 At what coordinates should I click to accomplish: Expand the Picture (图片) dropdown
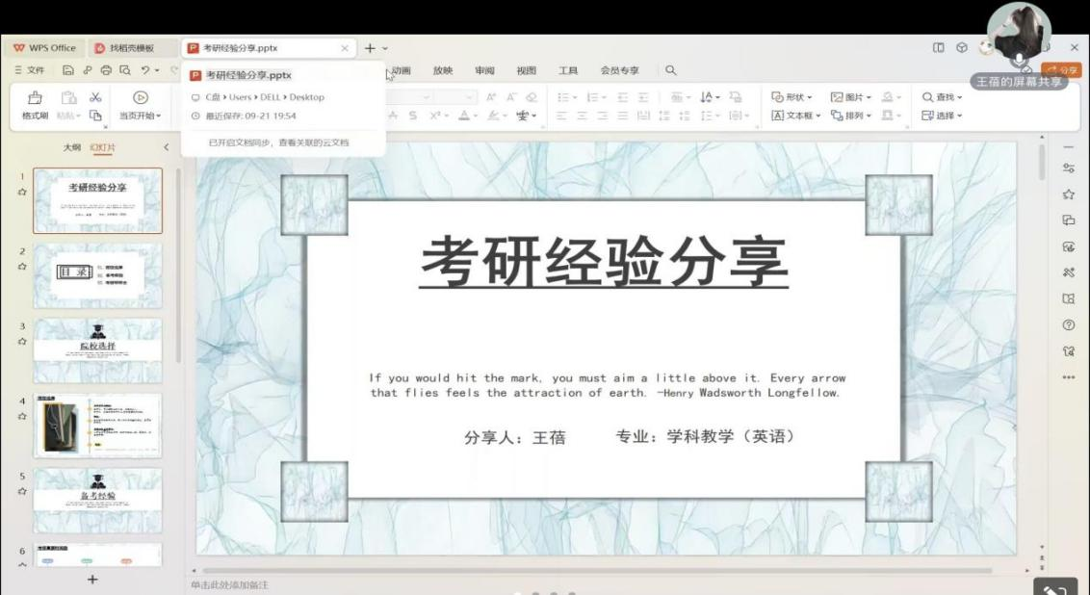point(850,97)
